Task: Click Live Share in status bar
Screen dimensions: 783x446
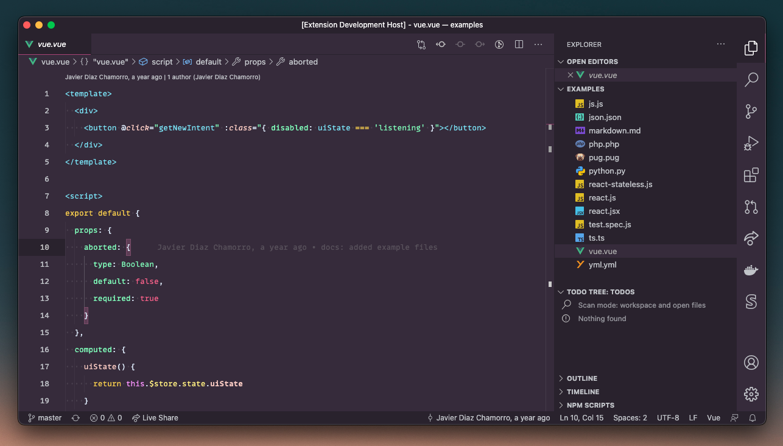Action: pos(155,418)
